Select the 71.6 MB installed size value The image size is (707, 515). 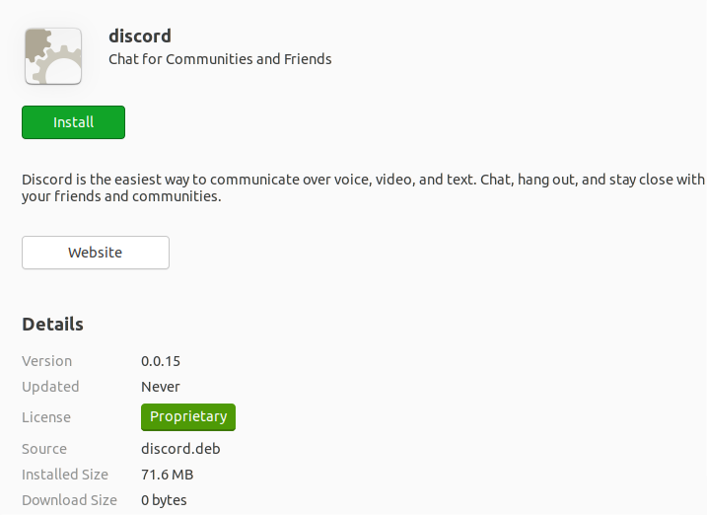[169, 475]
